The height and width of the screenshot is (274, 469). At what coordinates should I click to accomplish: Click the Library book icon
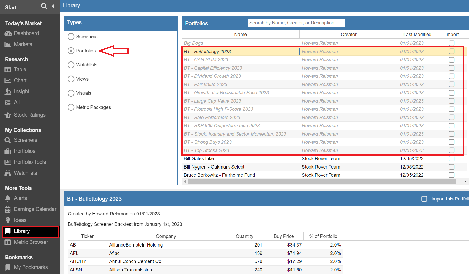(8, 231)
